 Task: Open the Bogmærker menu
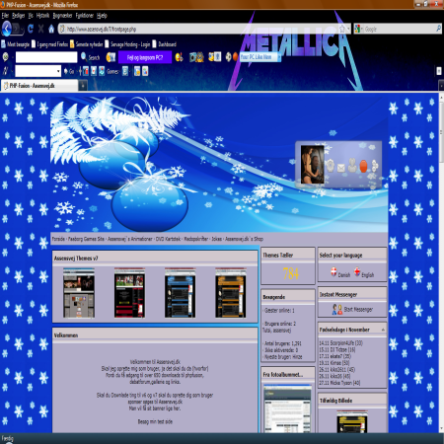pyautogui.click(x=62, y=15)
